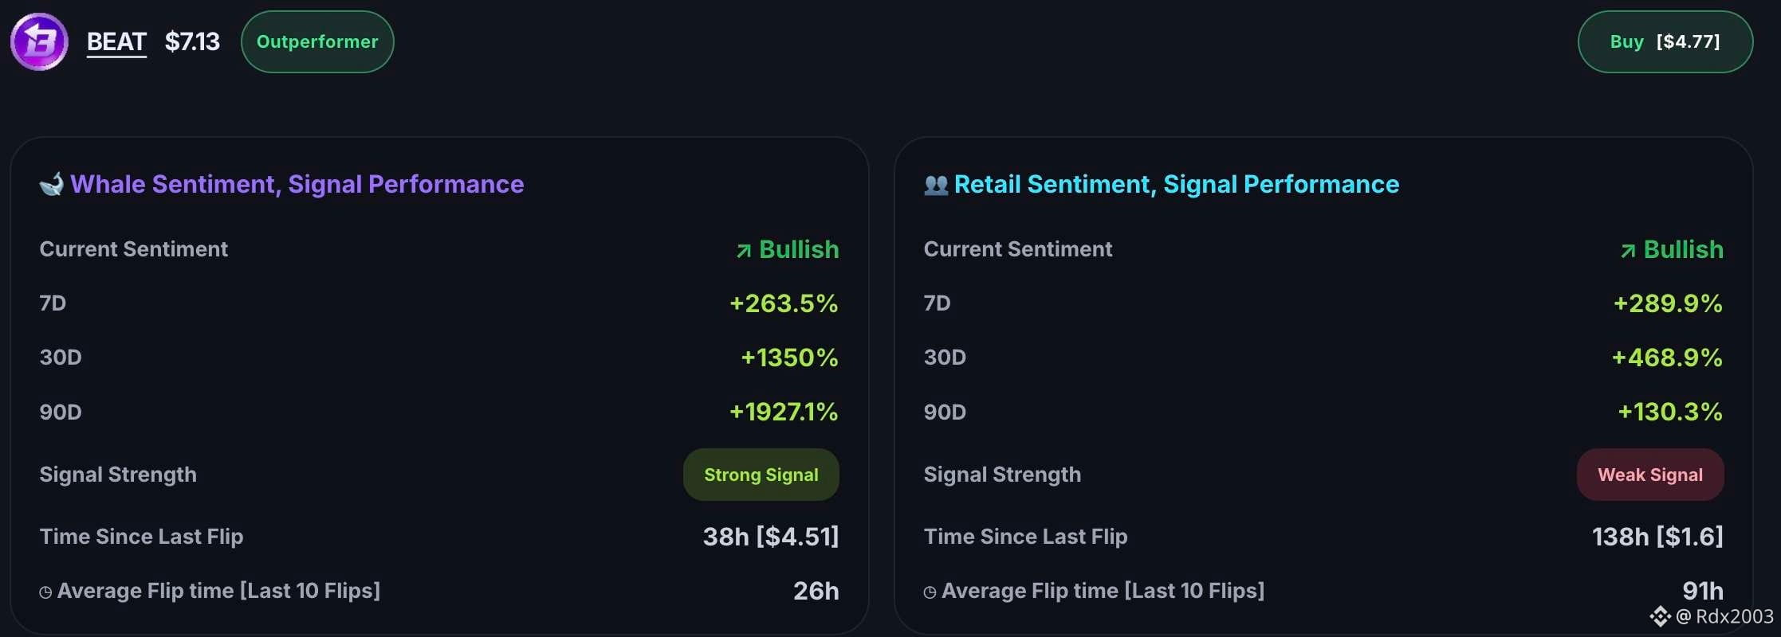The width and height of the screenshot is (1781, 637).
Task: Click the whale 30D +1350% value
Action: [x=789, y=358]
